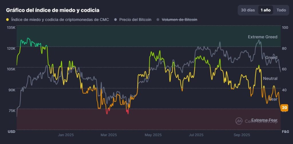Select the Jan 2025 axis marker

[x=66, y=135]
